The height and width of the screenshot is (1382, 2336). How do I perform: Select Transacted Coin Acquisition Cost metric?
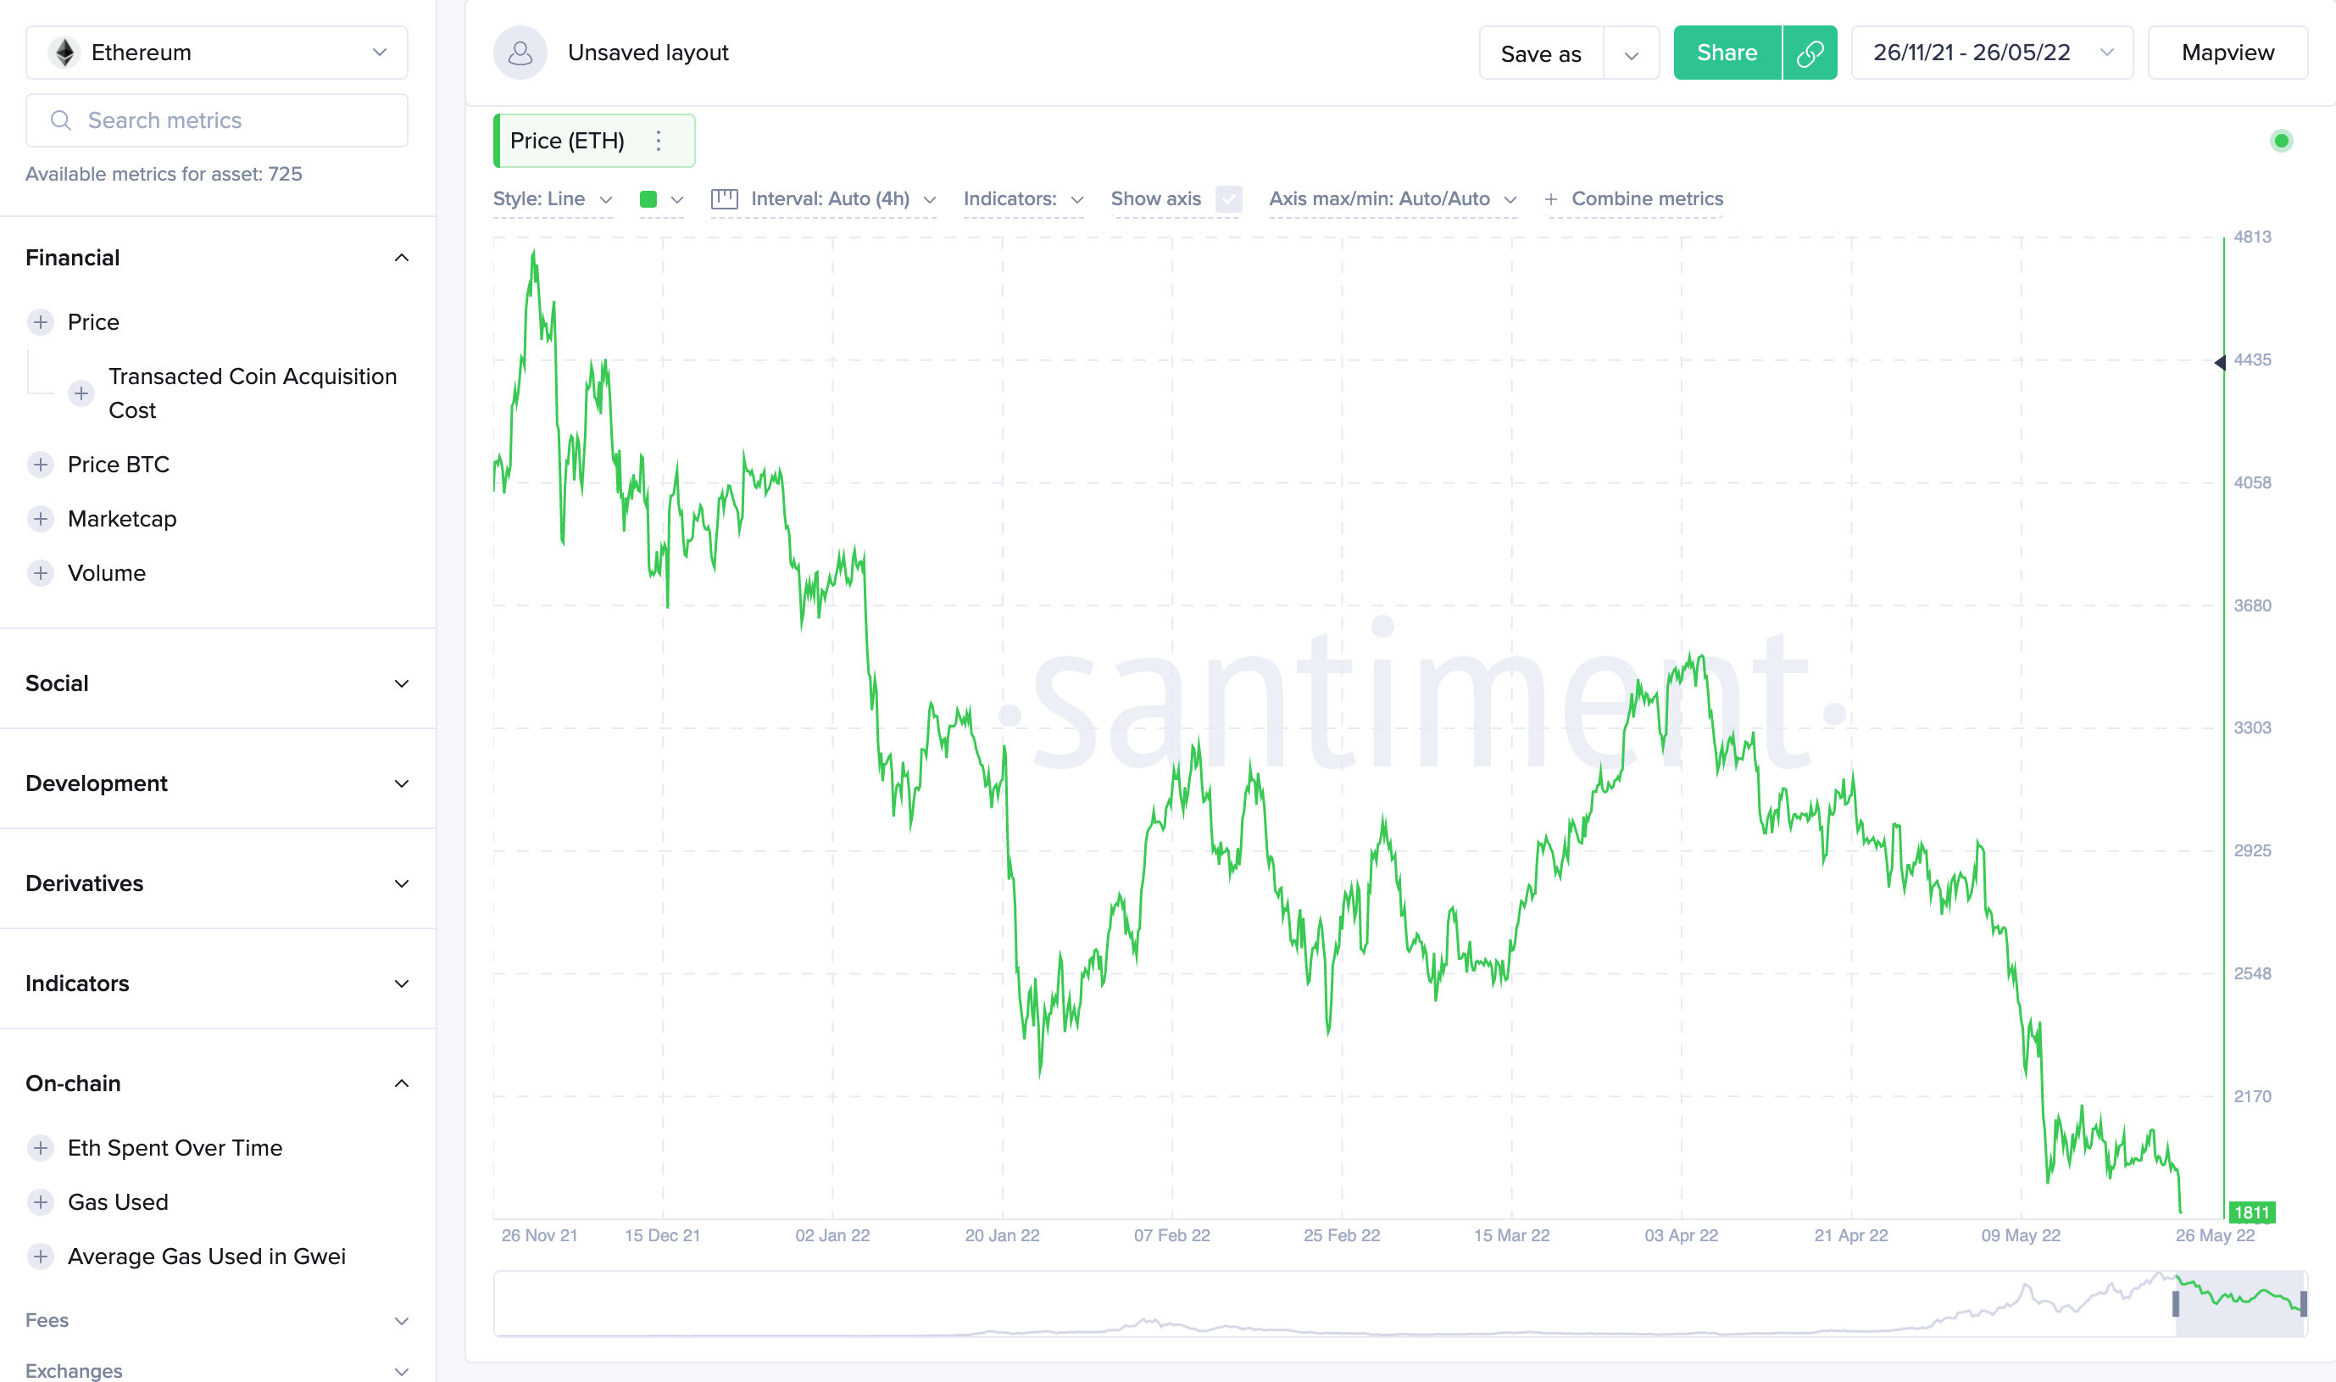pyautogui.click(x=253, y=393)
